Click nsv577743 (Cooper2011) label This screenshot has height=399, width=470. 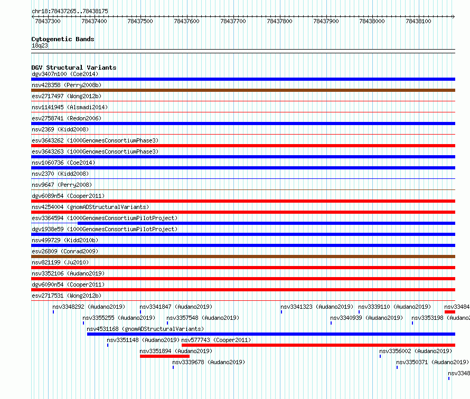pos(216,340)
